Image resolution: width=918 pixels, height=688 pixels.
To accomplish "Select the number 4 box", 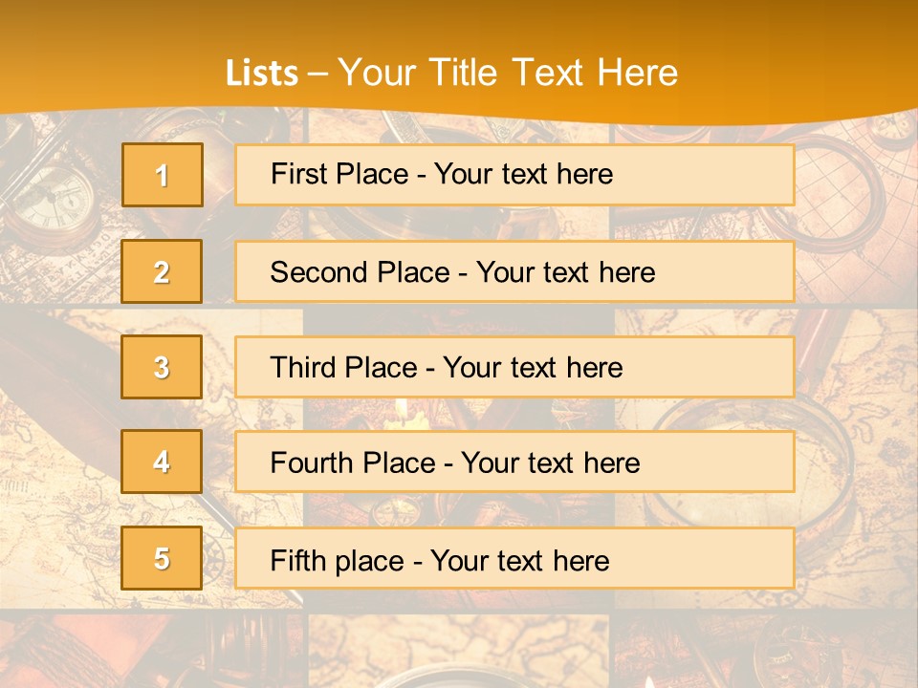I will pos(162,462).
